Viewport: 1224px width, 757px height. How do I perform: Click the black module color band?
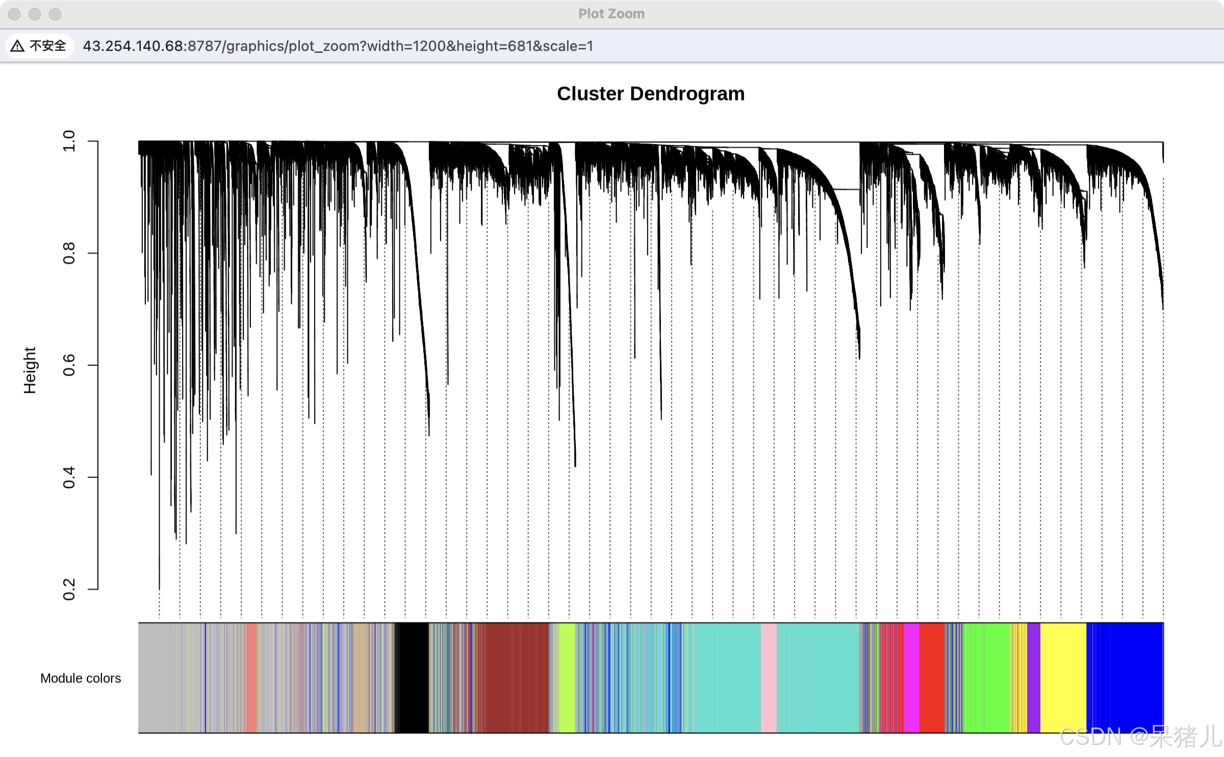click(413, 678)
